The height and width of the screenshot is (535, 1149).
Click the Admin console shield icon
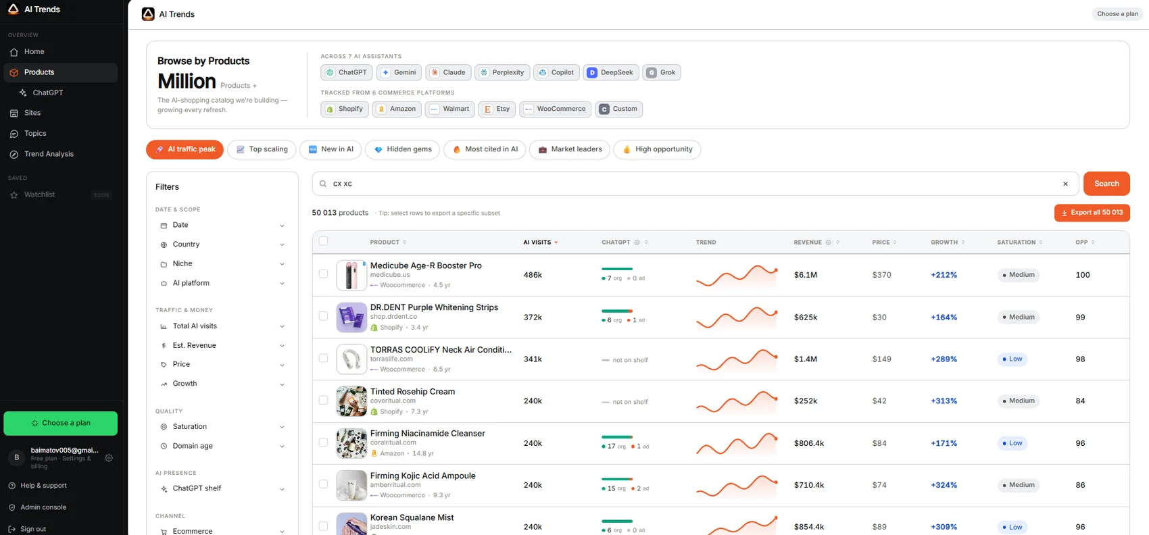click(x=12, y=507)
